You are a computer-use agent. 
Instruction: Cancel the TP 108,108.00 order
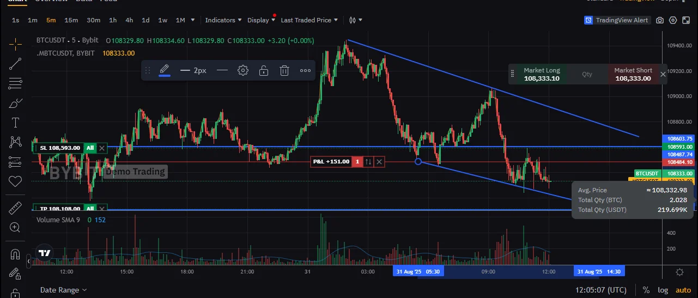coord(102,208)
